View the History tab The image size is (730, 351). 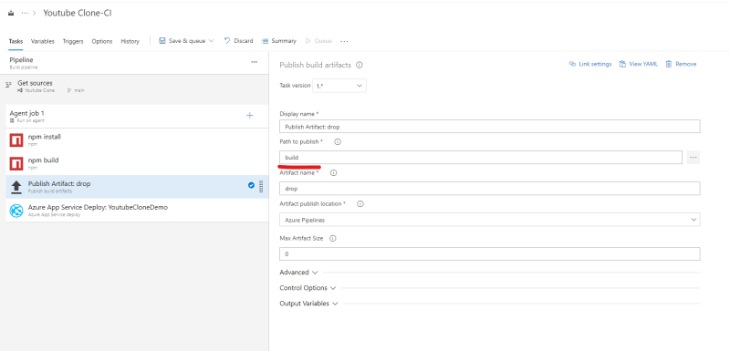(x=130, y=41)
